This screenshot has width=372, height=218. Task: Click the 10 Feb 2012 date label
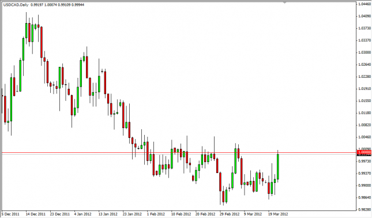click(181, 214)
